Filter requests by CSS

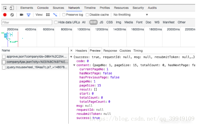[x=109, y=22]
